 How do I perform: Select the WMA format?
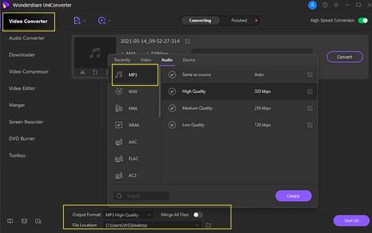pyautogui.click(x=135, y=125)
